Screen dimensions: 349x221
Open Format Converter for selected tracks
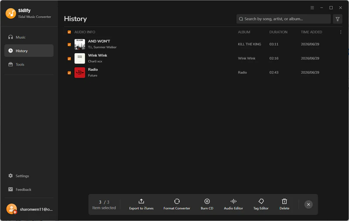point(177,204)
